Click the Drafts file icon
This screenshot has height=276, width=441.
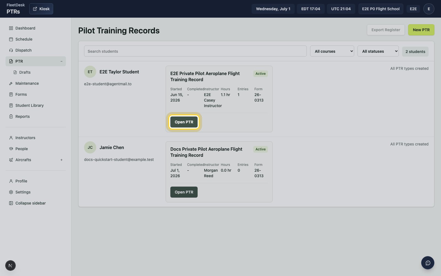15,72
